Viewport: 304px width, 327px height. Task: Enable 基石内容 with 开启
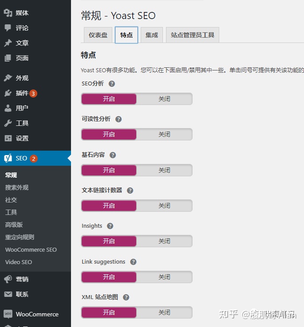point(109,170)
